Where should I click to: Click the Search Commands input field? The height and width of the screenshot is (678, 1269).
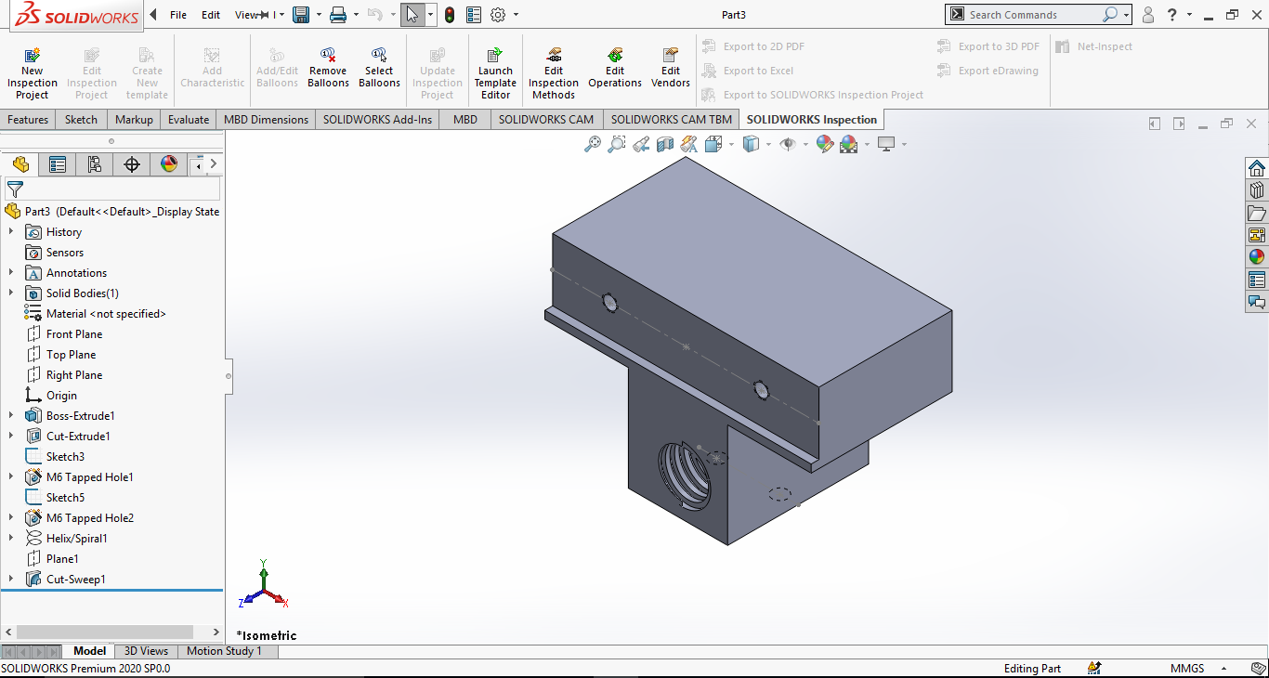tap(1033, 15)
